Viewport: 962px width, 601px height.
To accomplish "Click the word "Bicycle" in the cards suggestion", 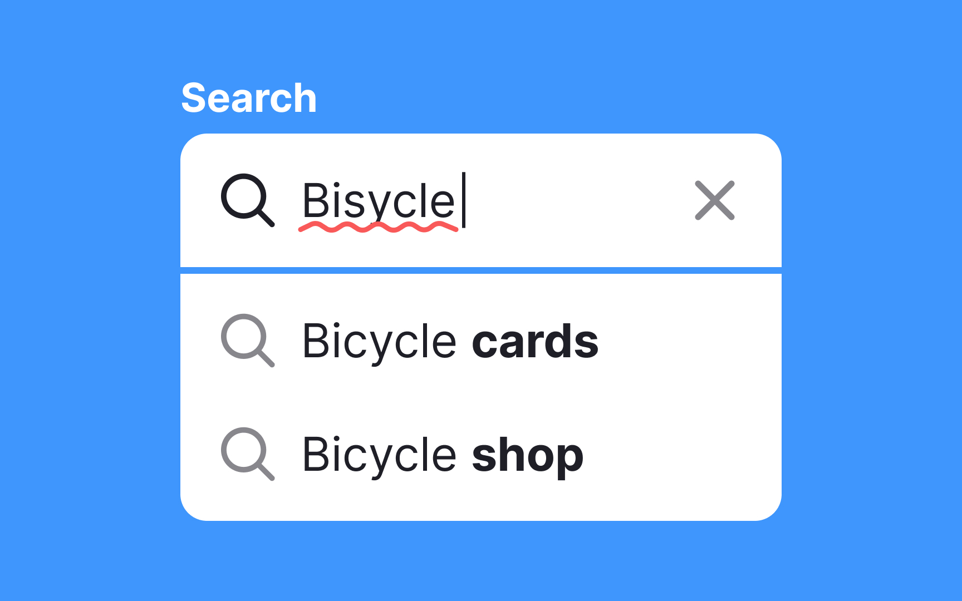I will 379,341.
